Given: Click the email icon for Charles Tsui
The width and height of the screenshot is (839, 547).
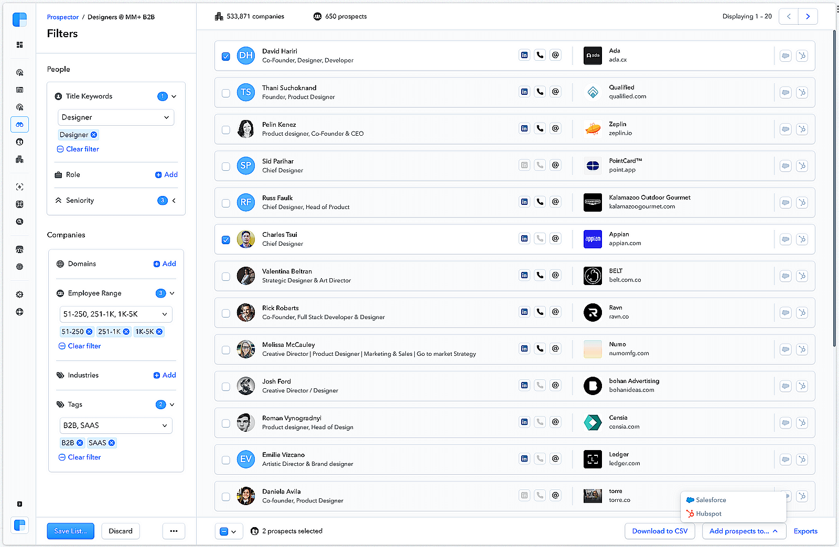Looking at the screenshot, I should (x=555, y=238).
